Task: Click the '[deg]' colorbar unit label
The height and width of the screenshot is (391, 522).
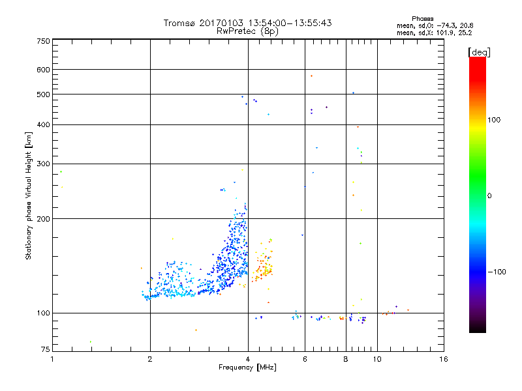Action: 479,52
